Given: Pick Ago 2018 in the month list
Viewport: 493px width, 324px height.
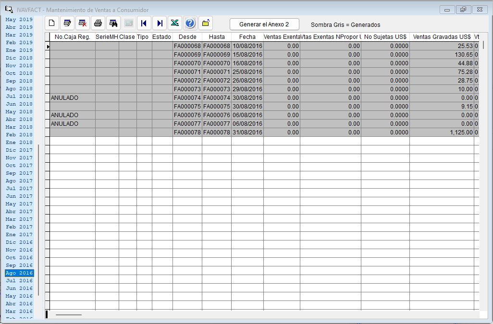Looking at the screenshot, I should (x=19, y=88).
